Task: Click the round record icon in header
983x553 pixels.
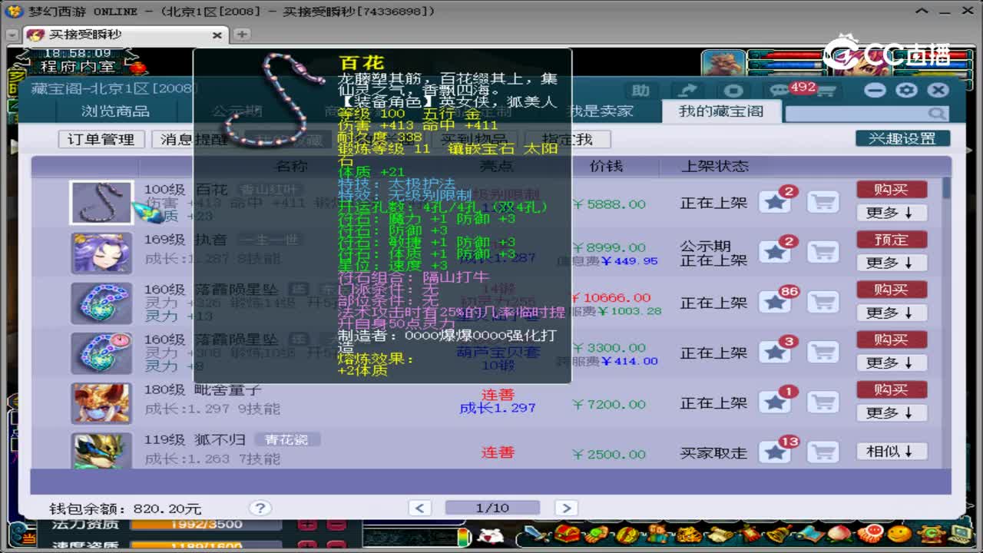Action: click(x=733, y=91)
